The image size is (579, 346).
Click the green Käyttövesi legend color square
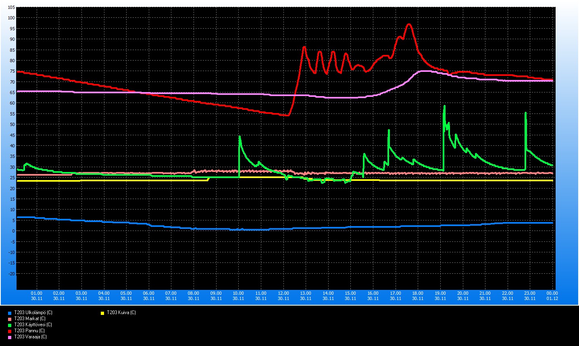(x=9, y=325)
